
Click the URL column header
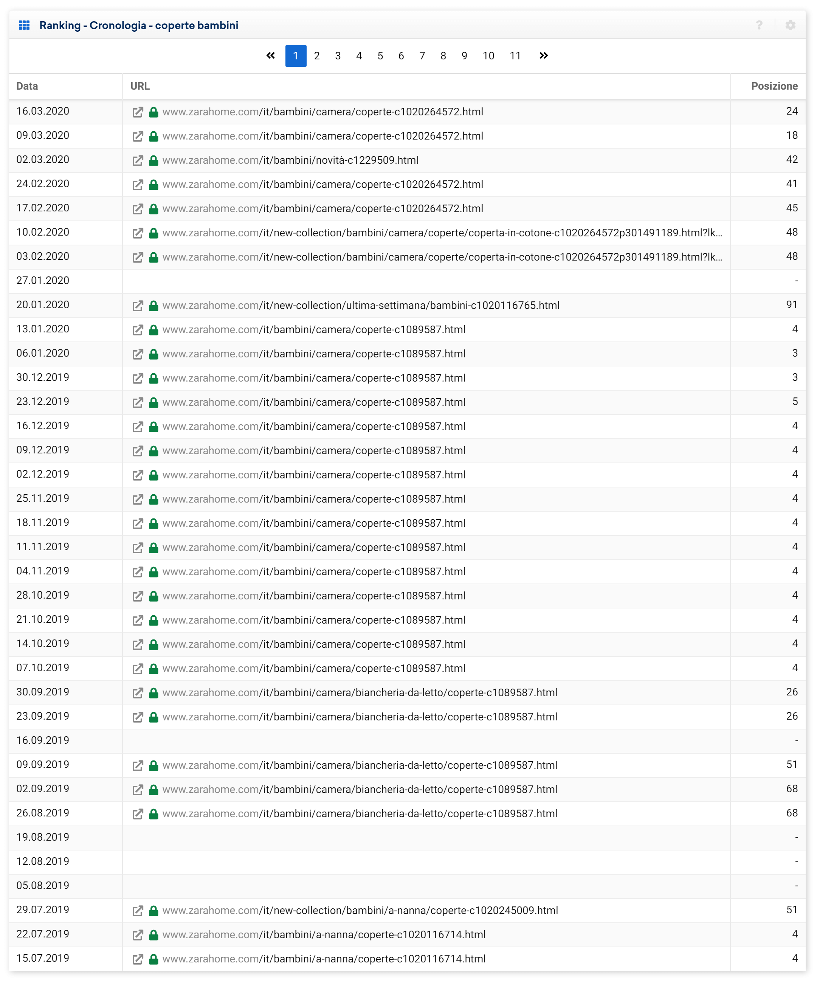point(140,87)
